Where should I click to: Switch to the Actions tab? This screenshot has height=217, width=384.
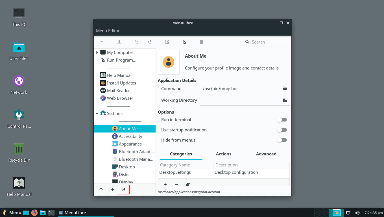tap(223, 154)
